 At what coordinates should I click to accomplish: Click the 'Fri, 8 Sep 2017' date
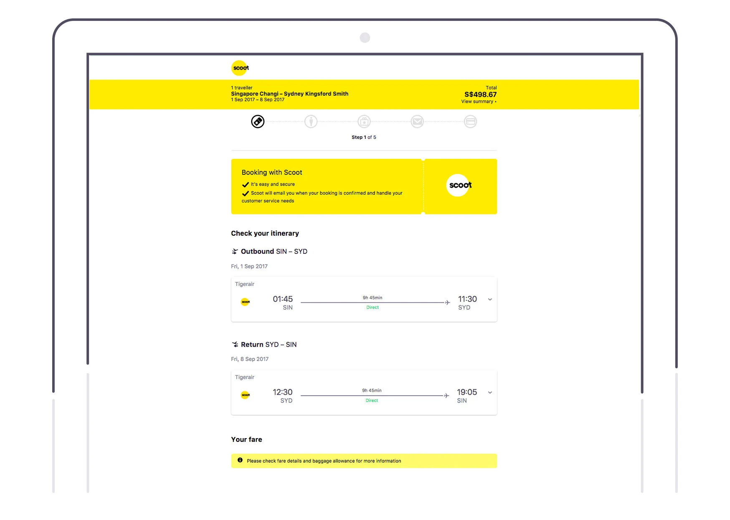[250, 359]
